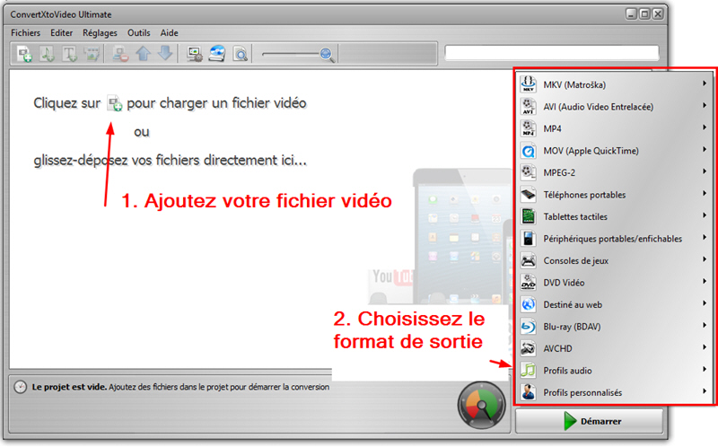Click the window title 'ConvertXtoVideo Ultimate'
The height and width of the screenshot is (447, 718).
click(x=61, y=14)
